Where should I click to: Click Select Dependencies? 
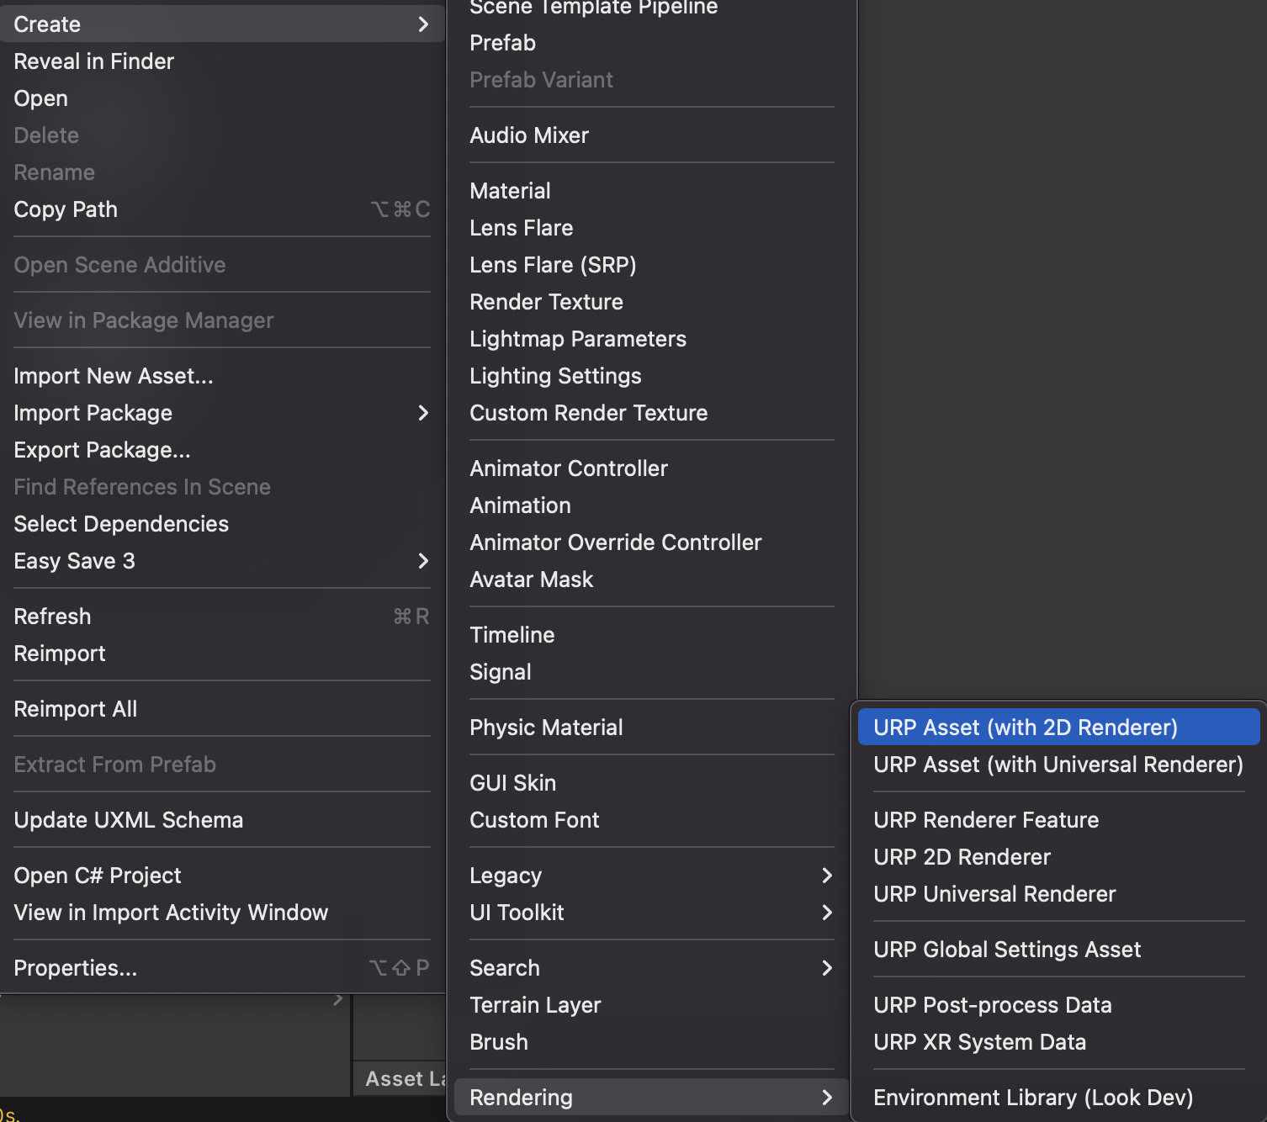coord(120,523)
